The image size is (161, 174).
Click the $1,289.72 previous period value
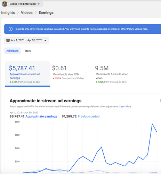coord(69,116)
